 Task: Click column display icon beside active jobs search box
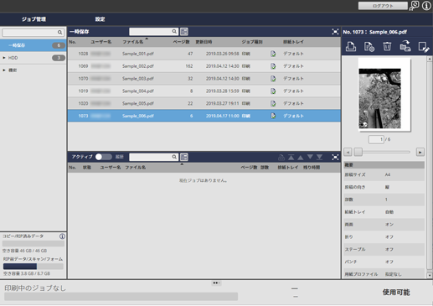[184, 157]
